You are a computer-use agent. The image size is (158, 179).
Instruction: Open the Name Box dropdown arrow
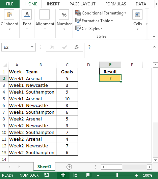coord(32,47)
